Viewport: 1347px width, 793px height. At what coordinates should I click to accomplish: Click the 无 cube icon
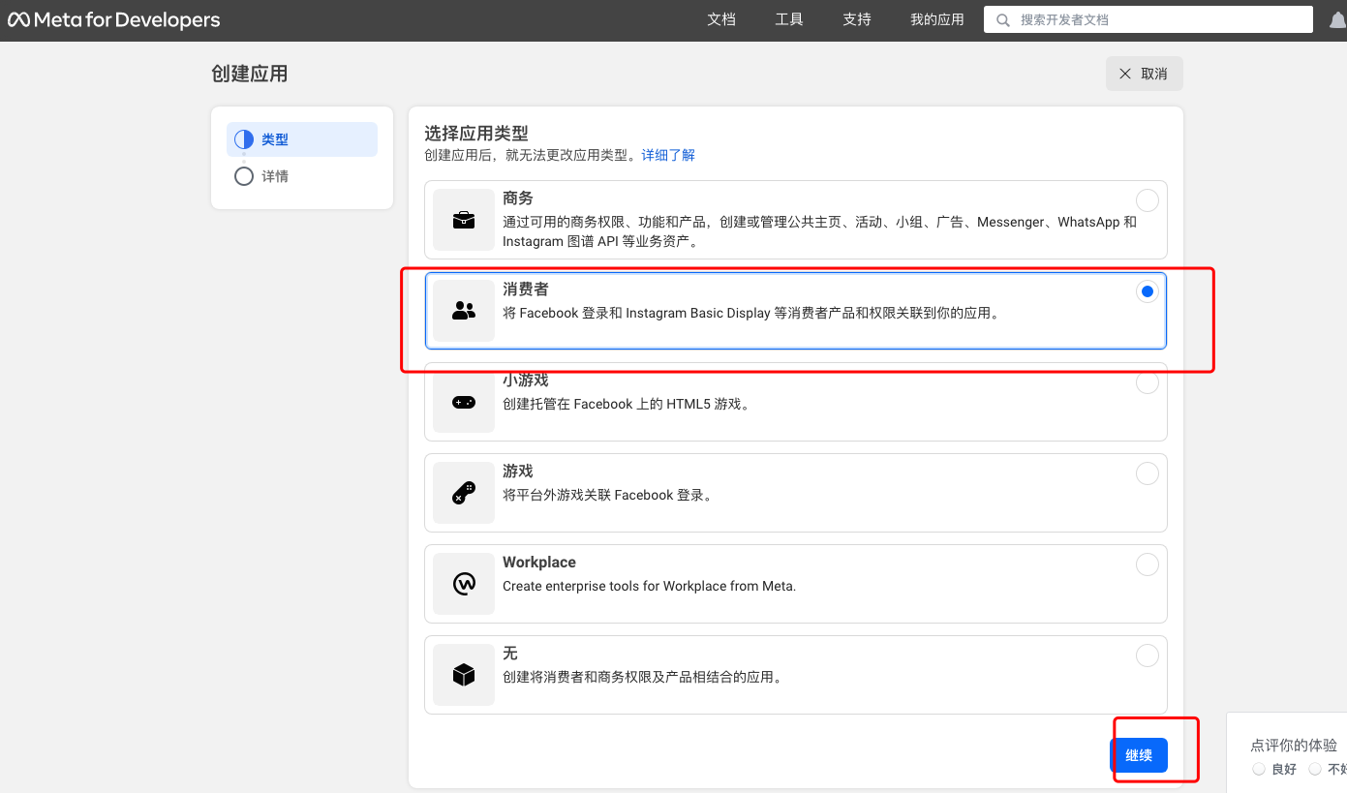(x=464, y=675)
